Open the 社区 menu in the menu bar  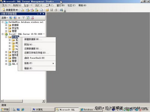coord(71,5)
